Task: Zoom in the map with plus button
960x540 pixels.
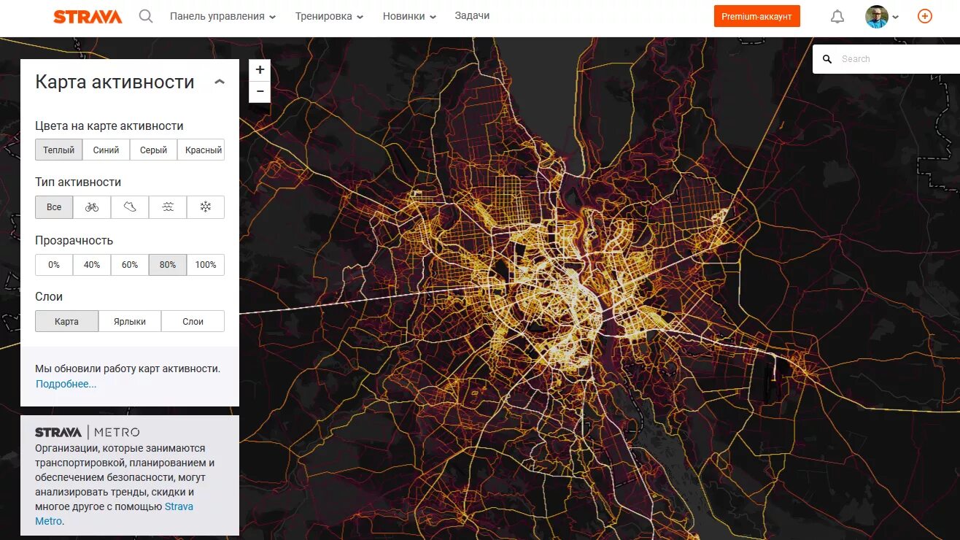Action: [260, 70]
